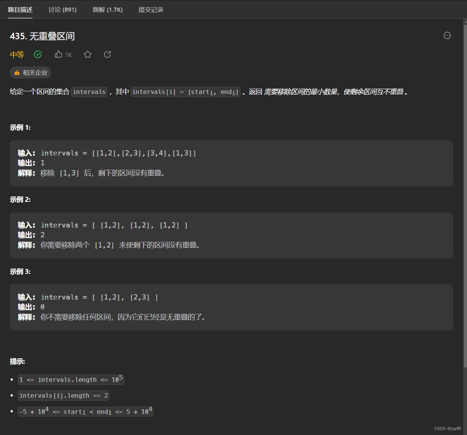The width and height of the screenshot is (467, 435).
Task: Click the green solved checkmark beside 中等
Action: (x=38, y=54)
